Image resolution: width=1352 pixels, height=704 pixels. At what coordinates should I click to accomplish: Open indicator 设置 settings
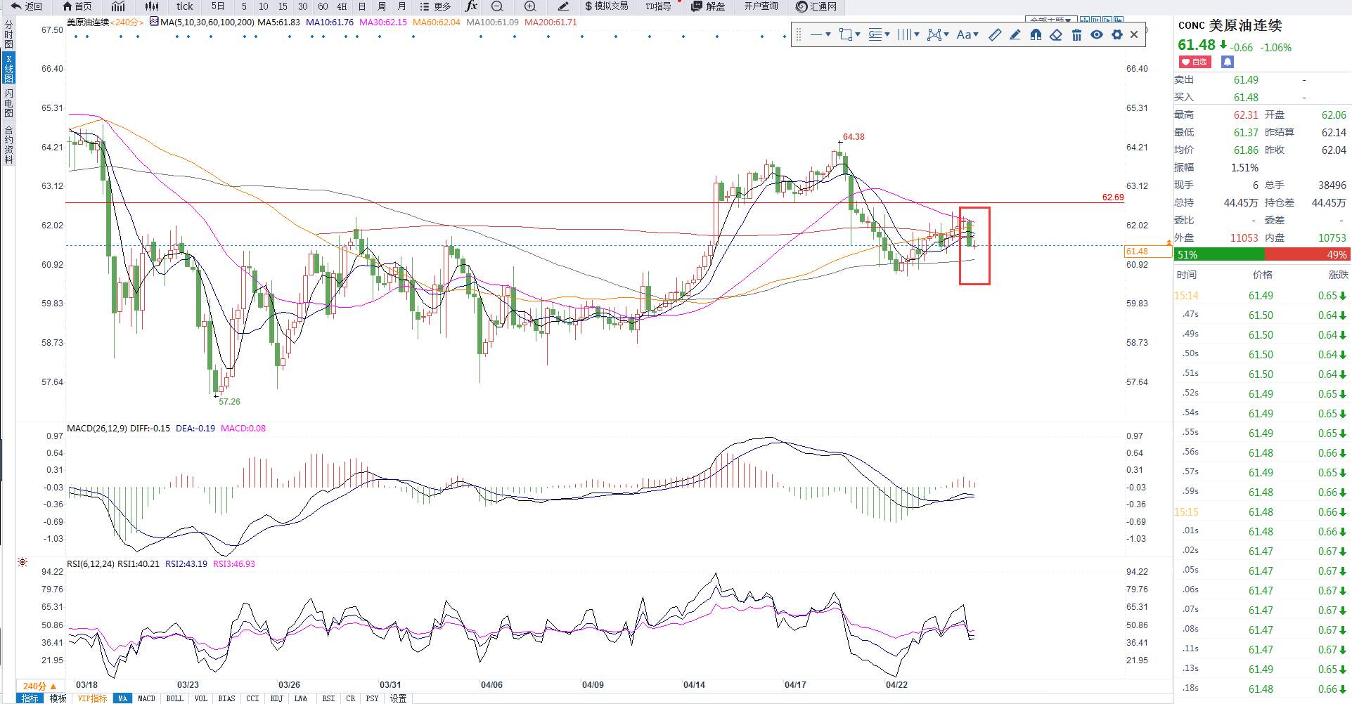click(398, 698)
